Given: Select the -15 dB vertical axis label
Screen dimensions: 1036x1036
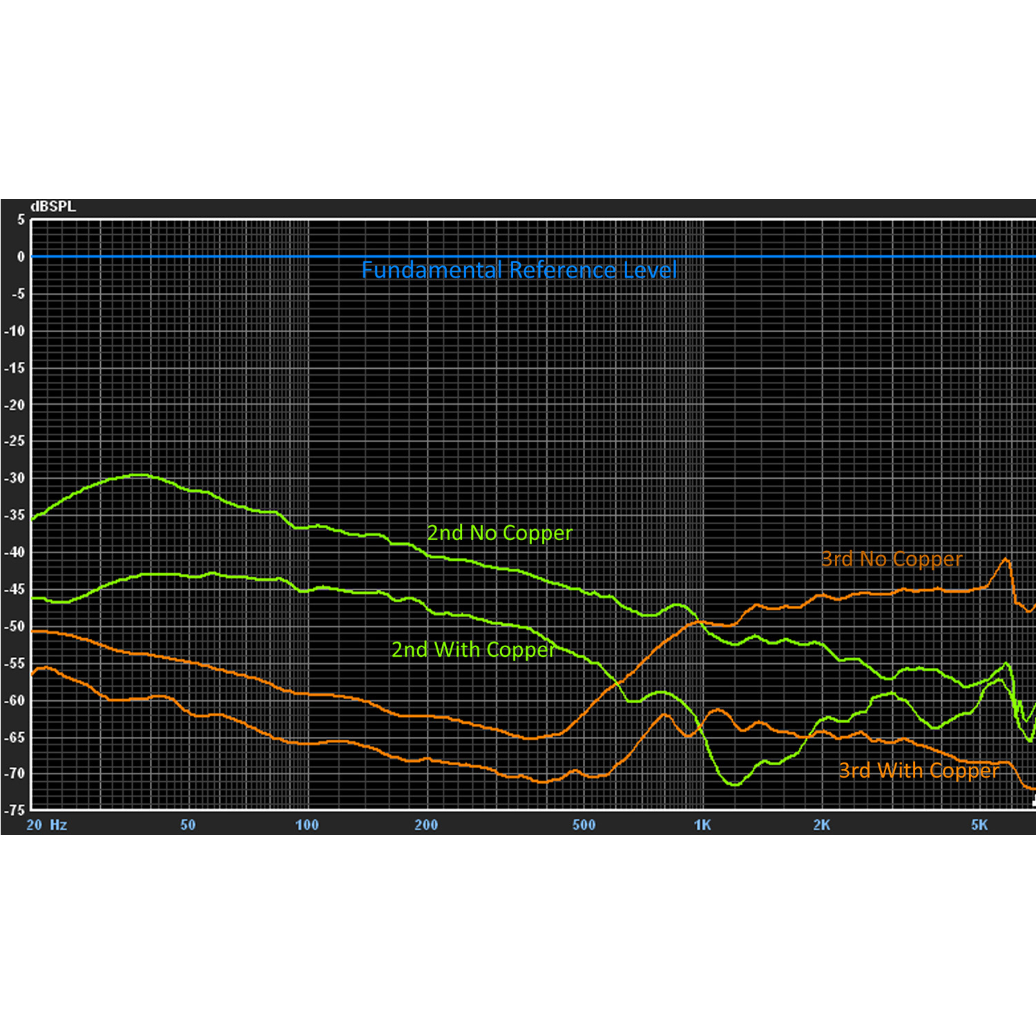Looking at the screenshot, I should tap(15, 367).
